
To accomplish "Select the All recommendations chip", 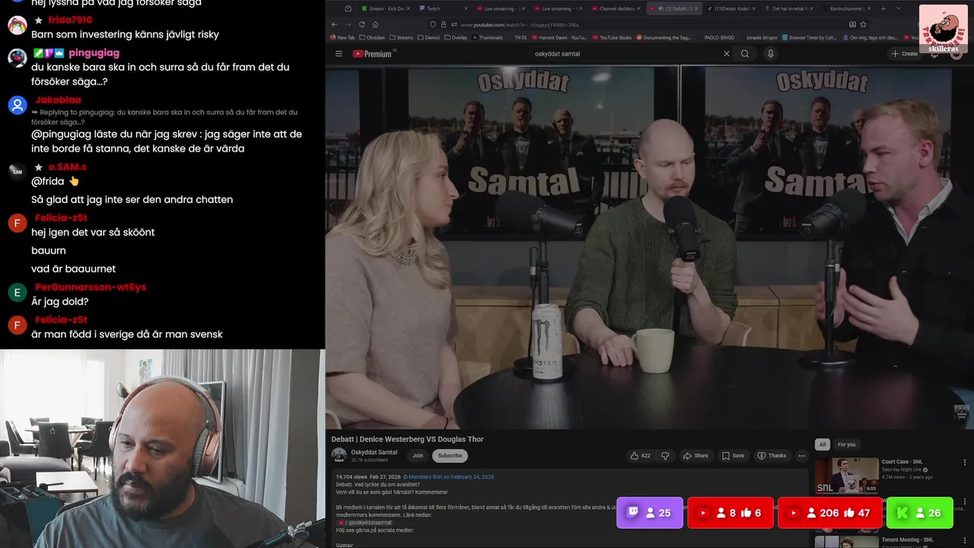I will 823,444.
